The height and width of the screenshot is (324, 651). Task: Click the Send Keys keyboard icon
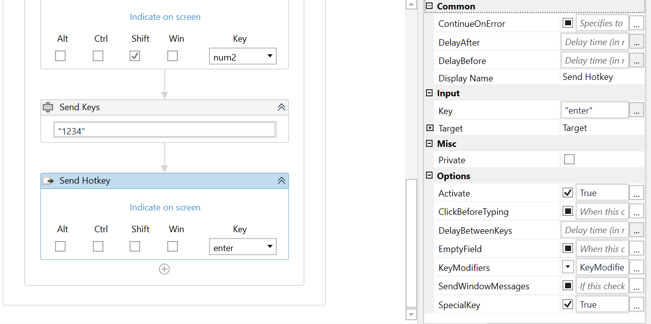click(x=48, y=107)
